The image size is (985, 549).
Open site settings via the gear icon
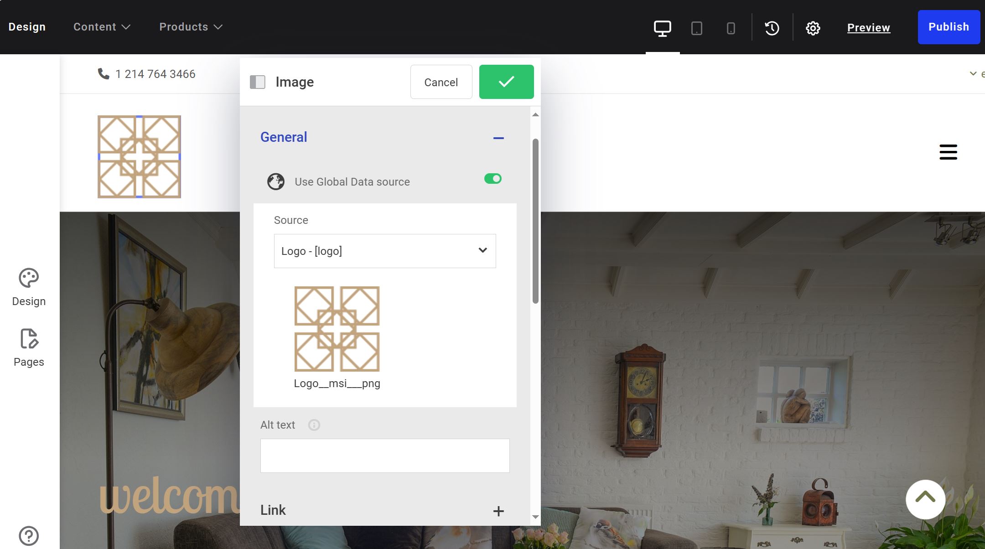pyautogui.click(x=813, y=27)
